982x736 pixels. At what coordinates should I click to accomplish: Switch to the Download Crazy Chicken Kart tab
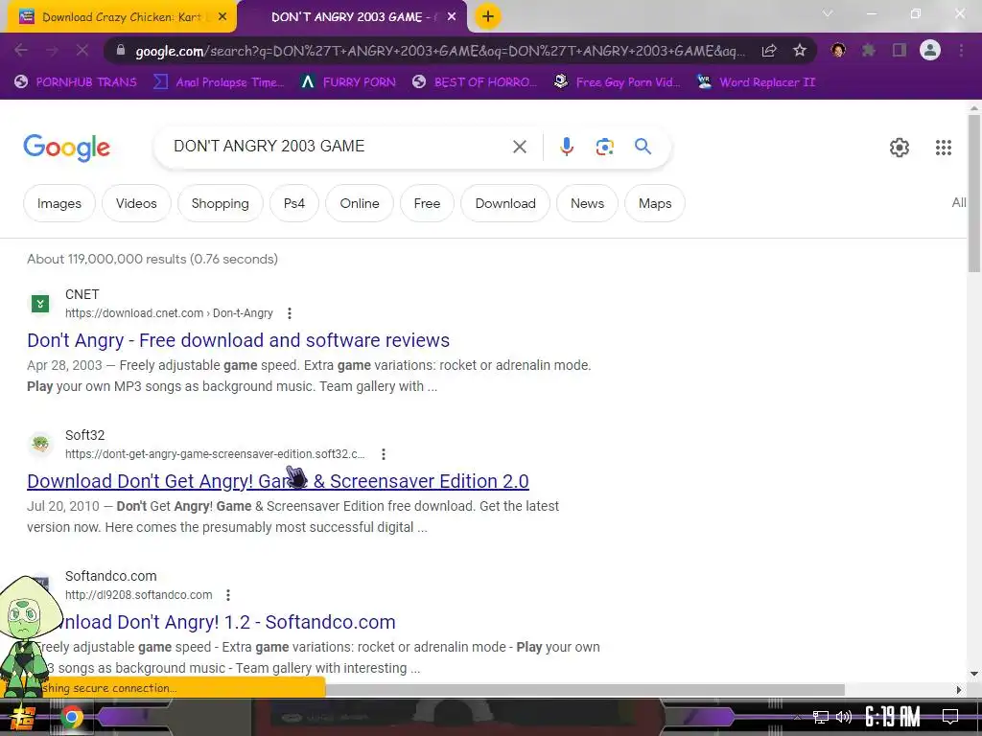point(120,17)
